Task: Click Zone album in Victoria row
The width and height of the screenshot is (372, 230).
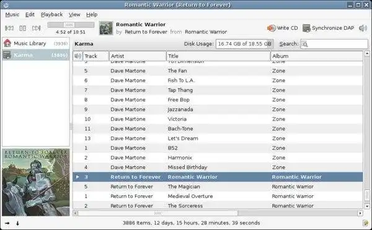Action: click(279, 119)
